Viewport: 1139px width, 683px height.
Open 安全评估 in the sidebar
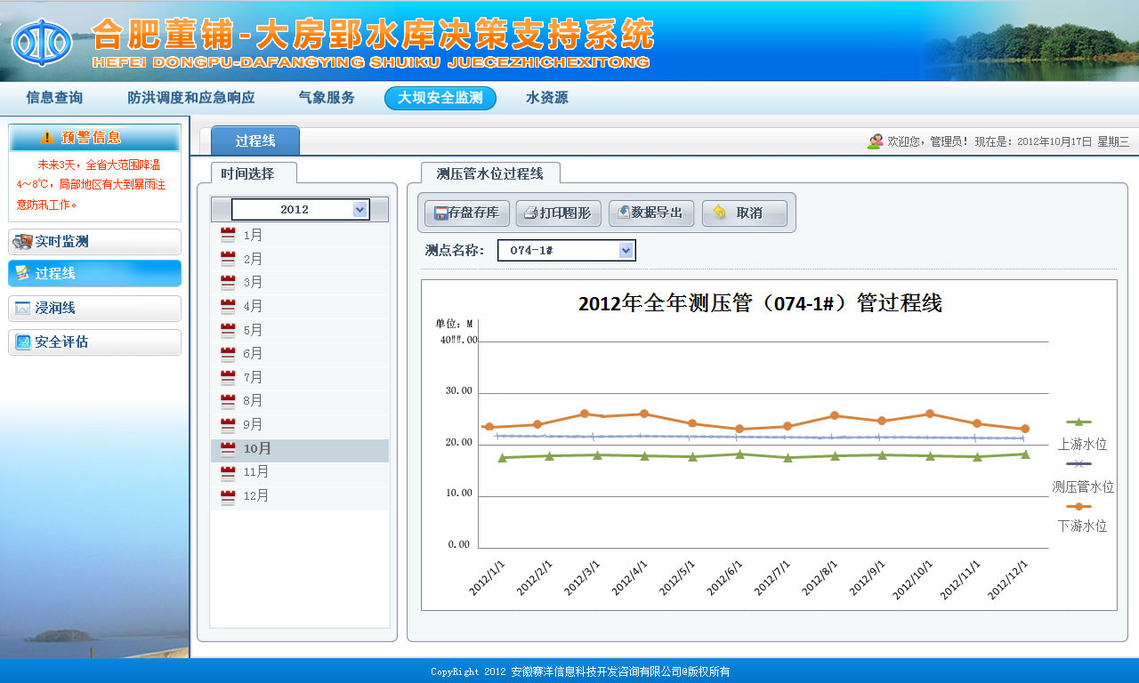coord(94,342)
